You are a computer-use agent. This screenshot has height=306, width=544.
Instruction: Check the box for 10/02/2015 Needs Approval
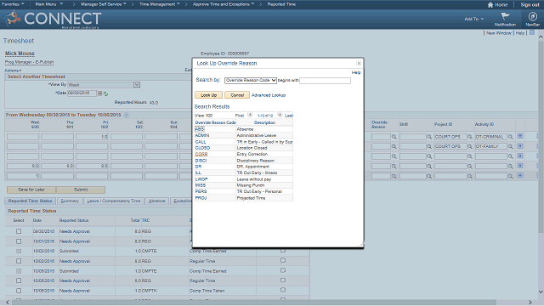pyautogui.click(x=19, y=261)
